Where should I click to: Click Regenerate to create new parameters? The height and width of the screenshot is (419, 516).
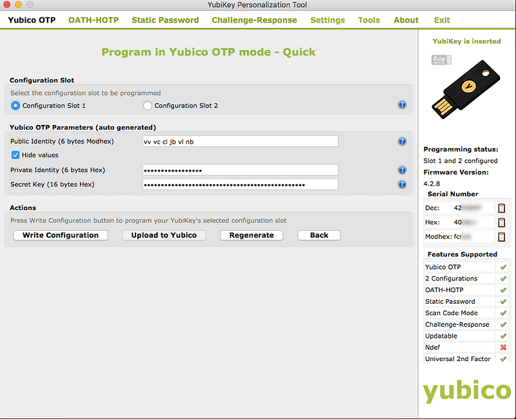click(252, 235)
